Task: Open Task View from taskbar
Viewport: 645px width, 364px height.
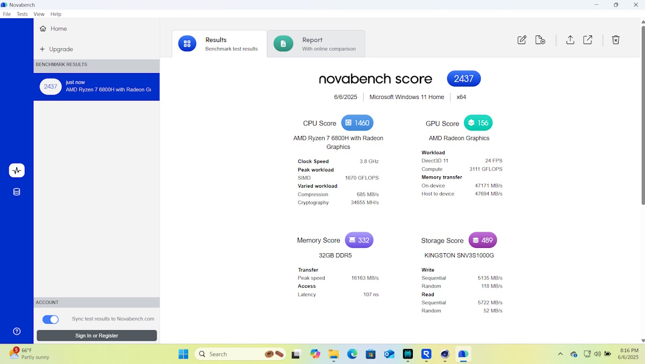Action: click(296, 354)
